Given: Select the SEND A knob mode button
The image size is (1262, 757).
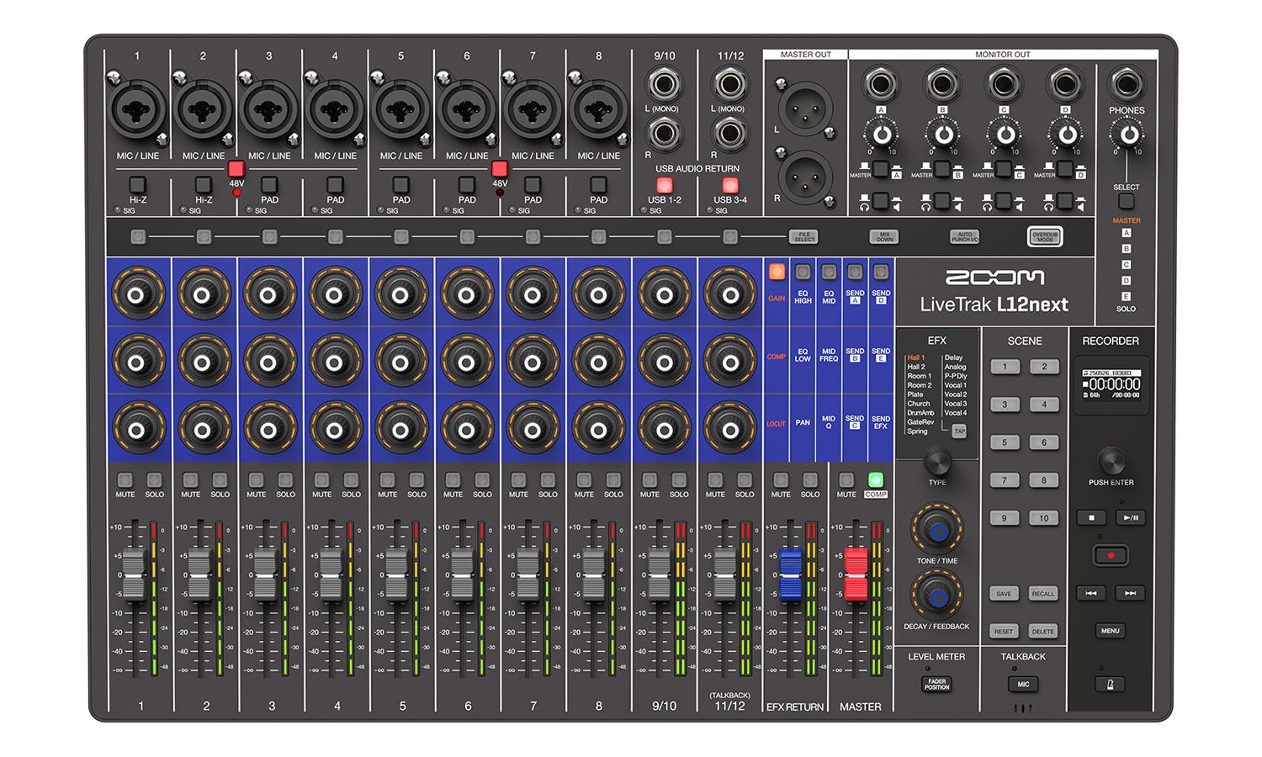Looking at the screenshot, I should click(x=855, y=272).
